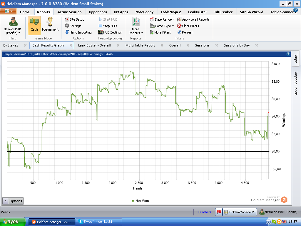Toggle Cash game mode

34,26
